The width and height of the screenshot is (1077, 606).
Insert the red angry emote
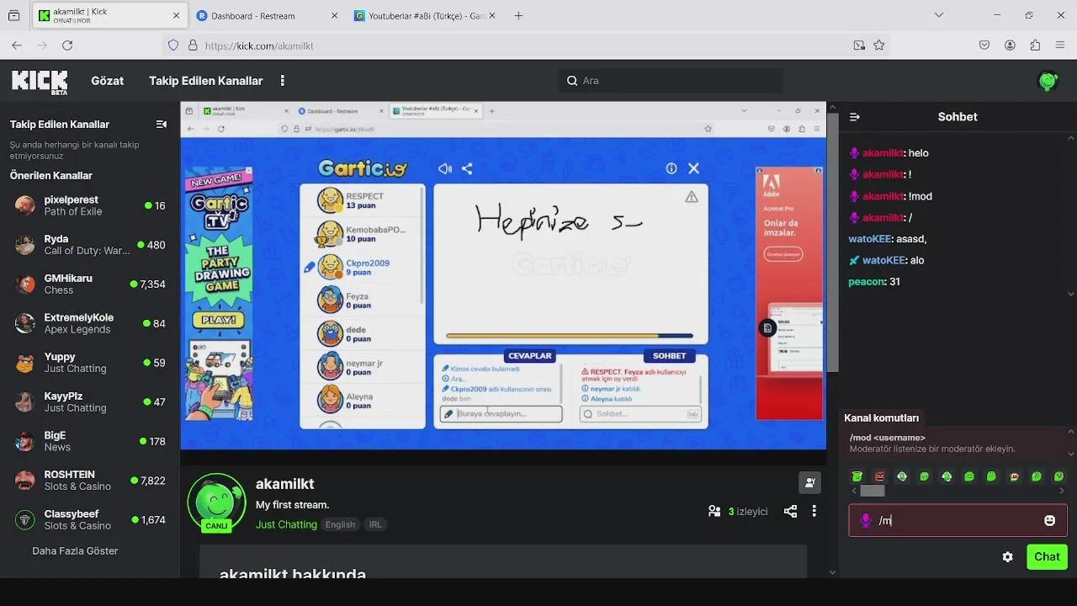(879, 476)
